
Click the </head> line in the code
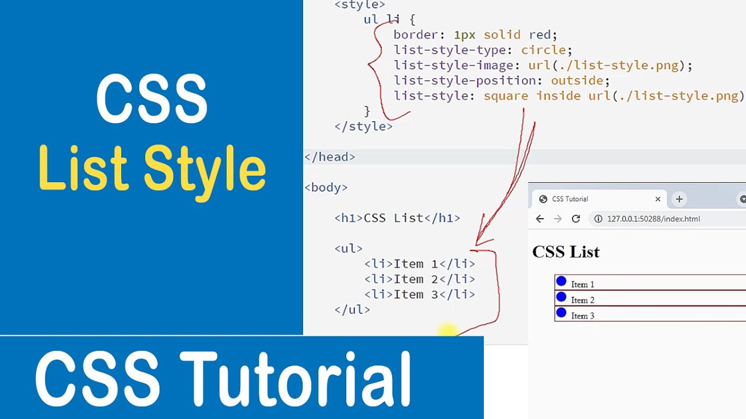[x=330, y=157]
